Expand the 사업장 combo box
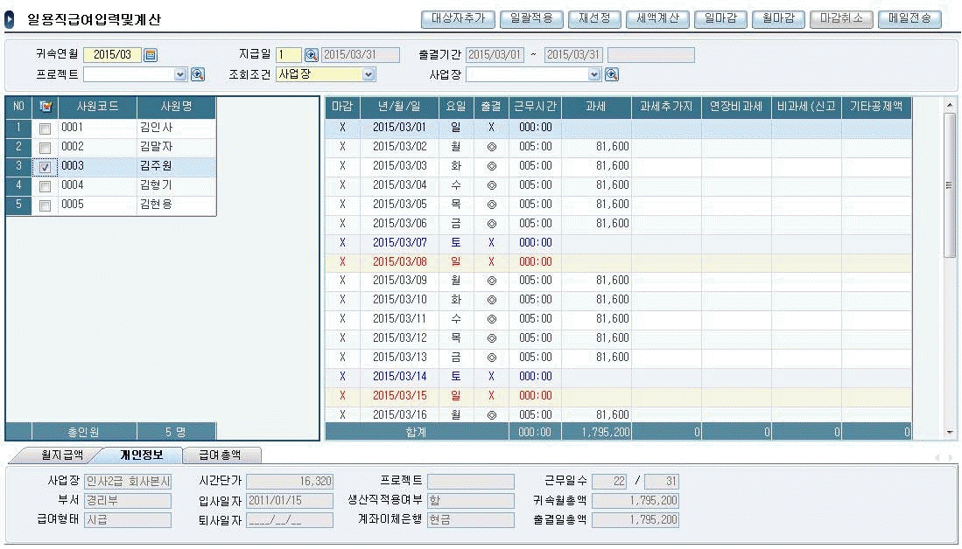 point(594,74)
